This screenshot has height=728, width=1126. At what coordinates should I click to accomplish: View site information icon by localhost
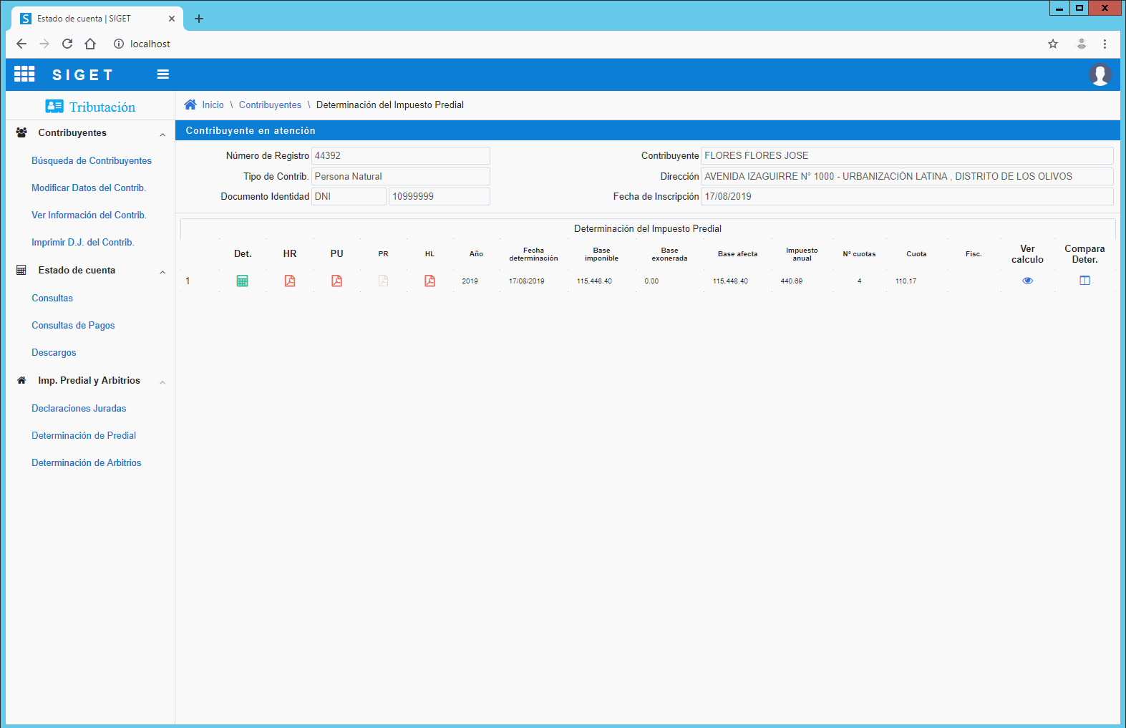pos(119,44)
